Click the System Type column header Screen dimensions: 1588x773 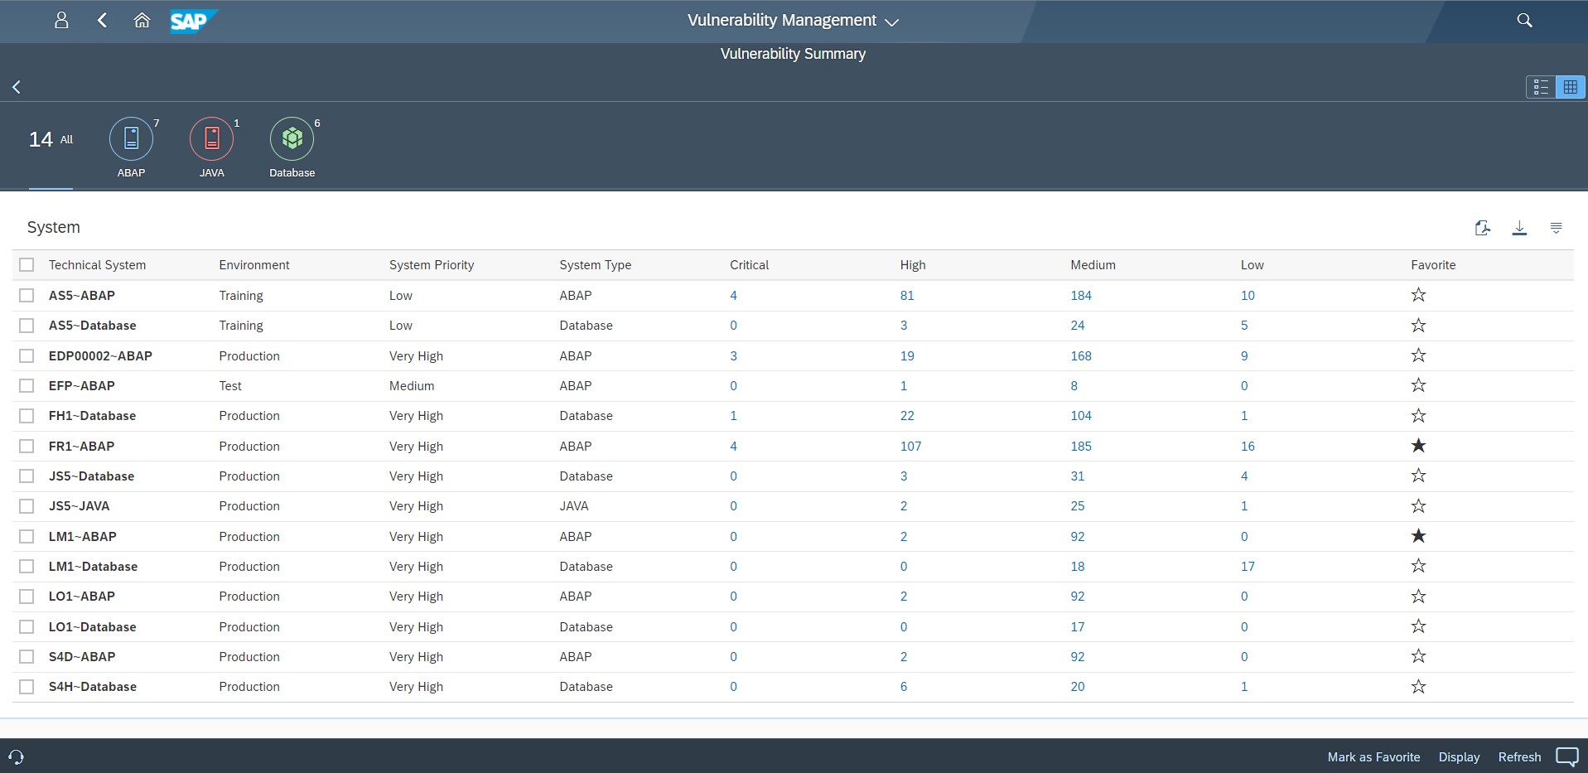(x=595, y=264)
